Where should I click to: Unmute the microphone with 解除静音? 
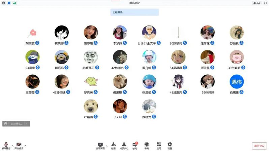[x=6, y=146]
